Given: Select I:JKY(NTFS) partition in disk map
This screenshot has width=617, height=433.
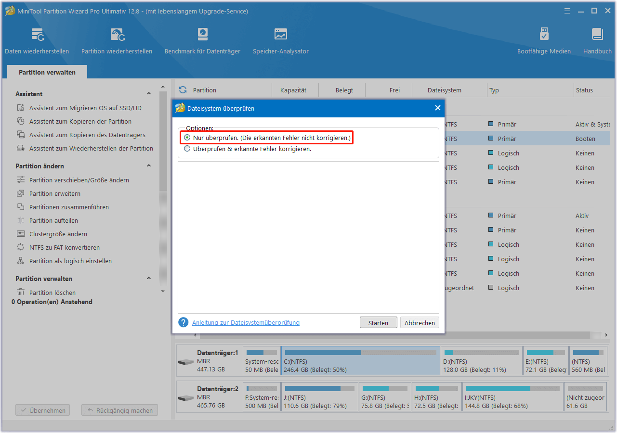Looking at the screenshot, I should (x=513, y=397).
